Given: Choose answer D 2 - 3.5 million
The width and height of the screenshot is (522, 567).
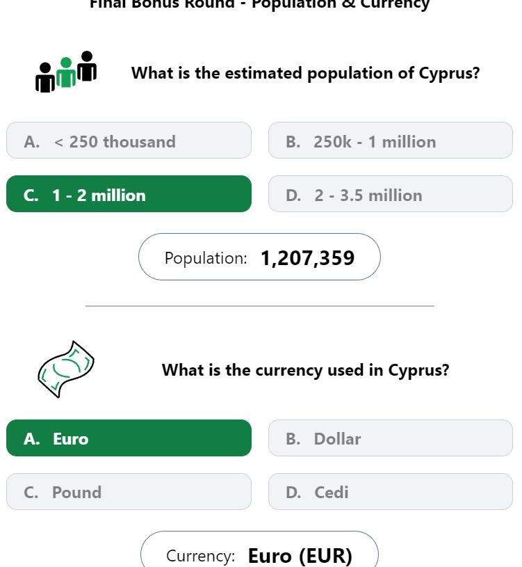Looking at the screenshot, I should coord(391,194).
